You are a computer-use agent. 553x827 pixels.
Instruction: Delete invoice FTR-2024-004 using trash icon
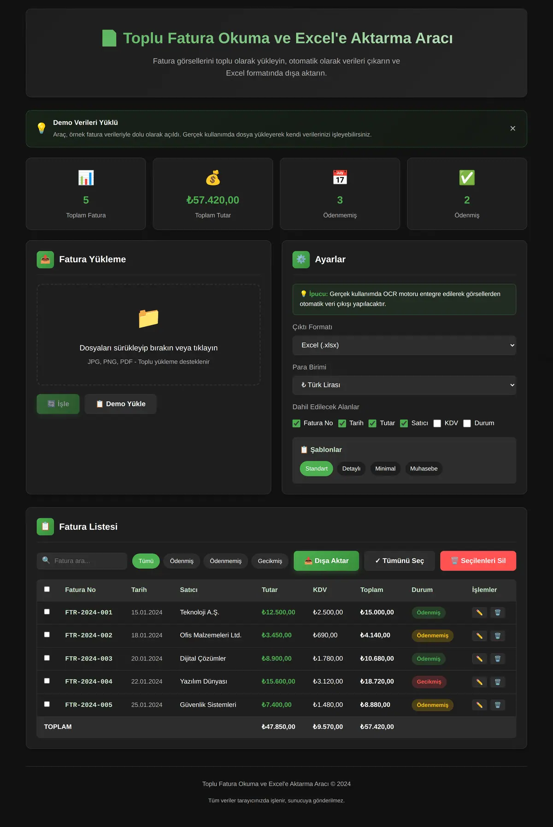tap(498, 682)
